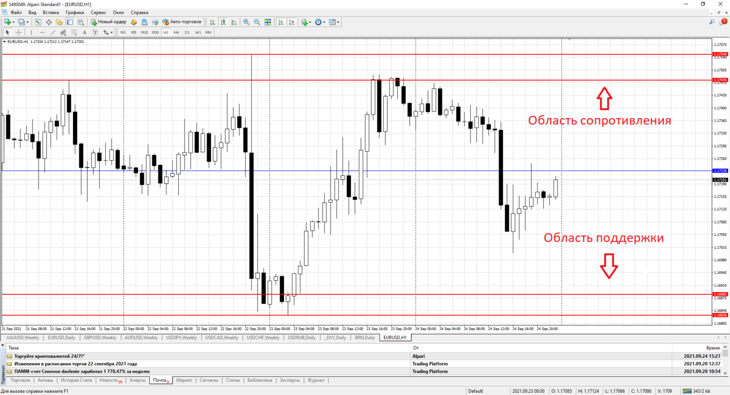Toggle the Data Window icon
730x395 pixels.
click(x=49, y=22)
